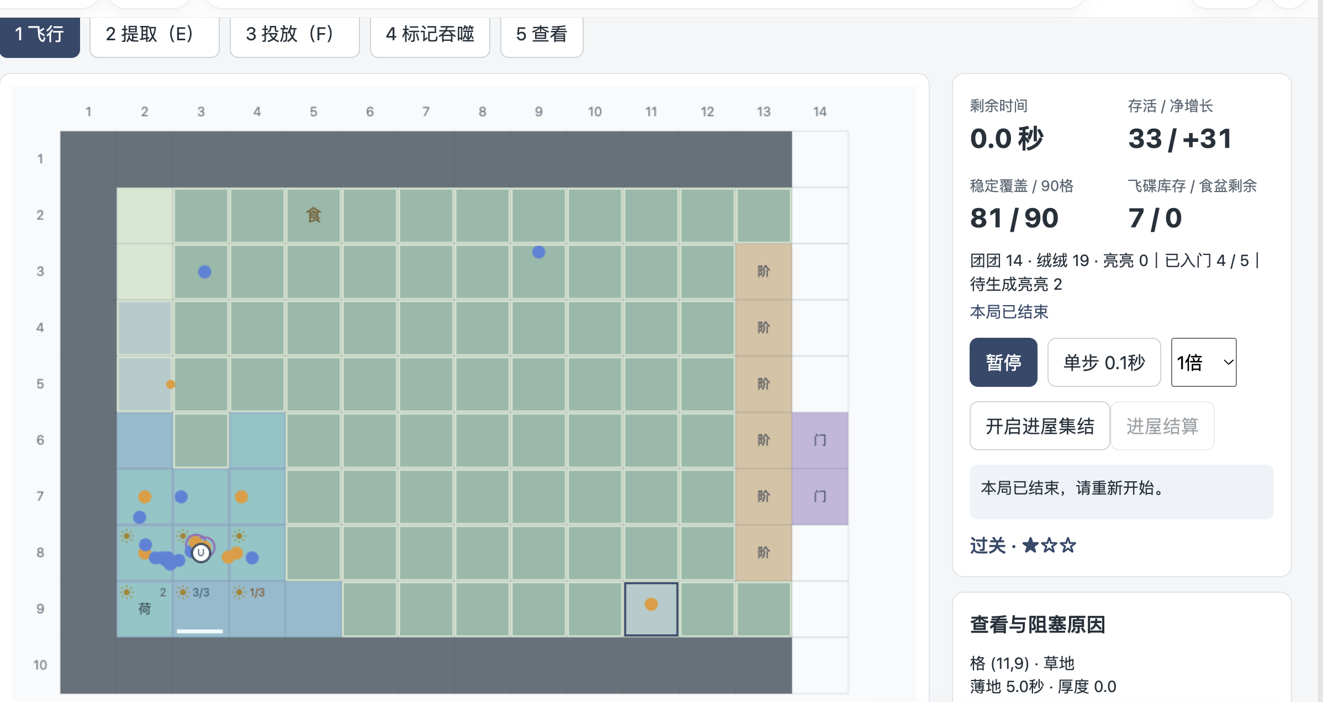Screen dimensions: 1323x702
Task: Click the 阶 step tile in row 4
Action: pyautogui.click(x=764, y=327)
